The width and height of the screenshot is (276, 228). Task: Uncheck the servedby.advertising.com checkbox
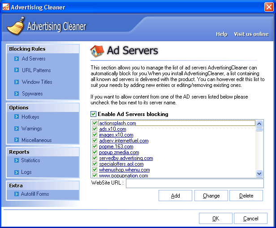(x=95, y=158)
